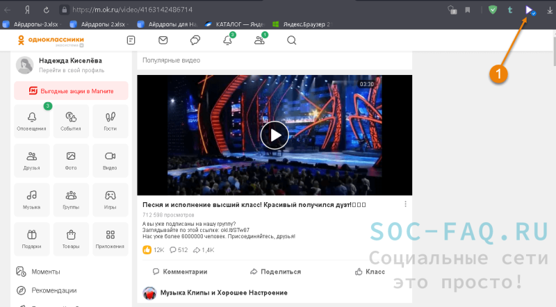Open the Yandex home button
The height and width of the screenshot is (307, 556).
pos(27,10)
